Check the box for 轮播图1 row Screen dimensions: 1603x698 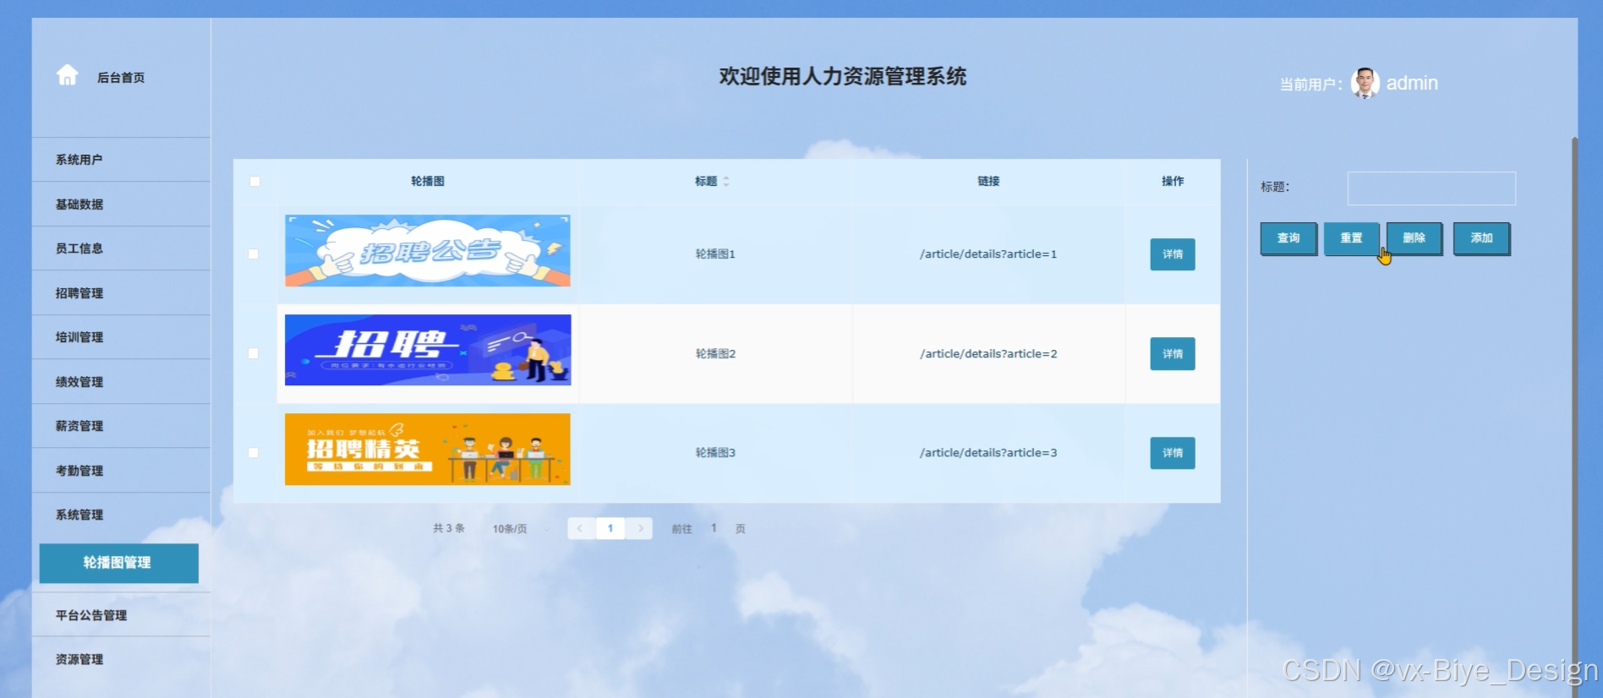[x=254, y=254]
